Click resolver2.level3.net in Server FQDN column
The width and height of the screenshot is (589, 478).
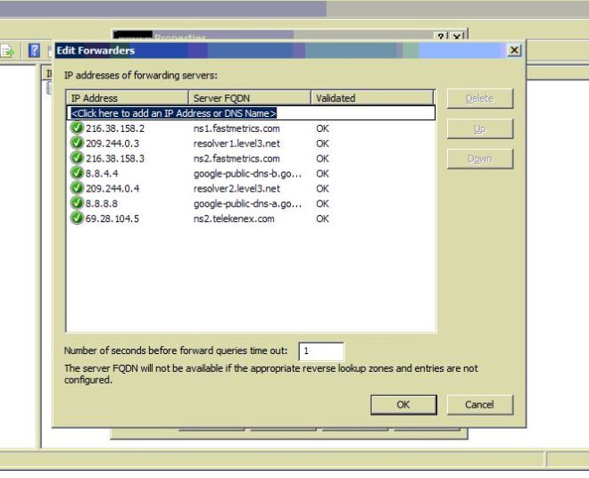tap(236, 189)
